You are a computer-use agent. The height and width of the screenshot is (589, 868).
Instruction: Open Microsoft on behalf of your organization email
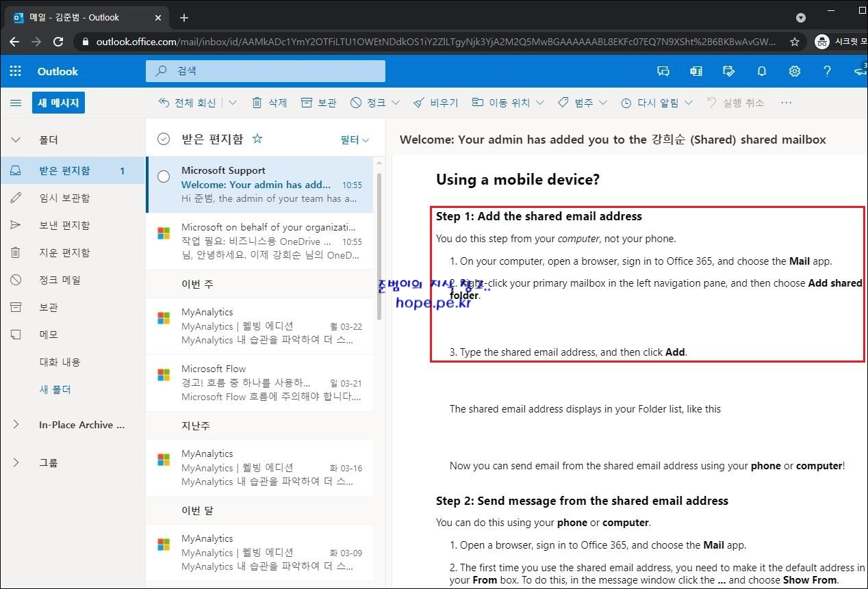260,241
